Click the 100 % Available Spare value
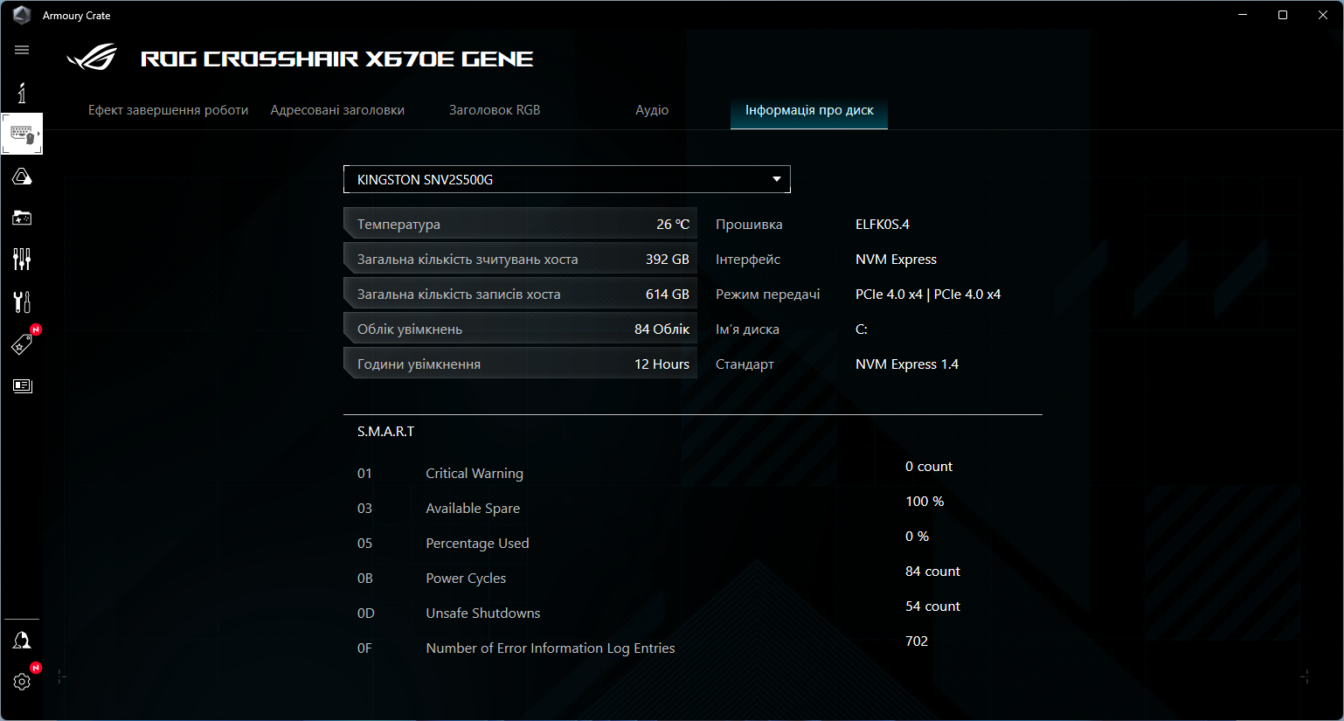1344x721 pixels. 925,502
